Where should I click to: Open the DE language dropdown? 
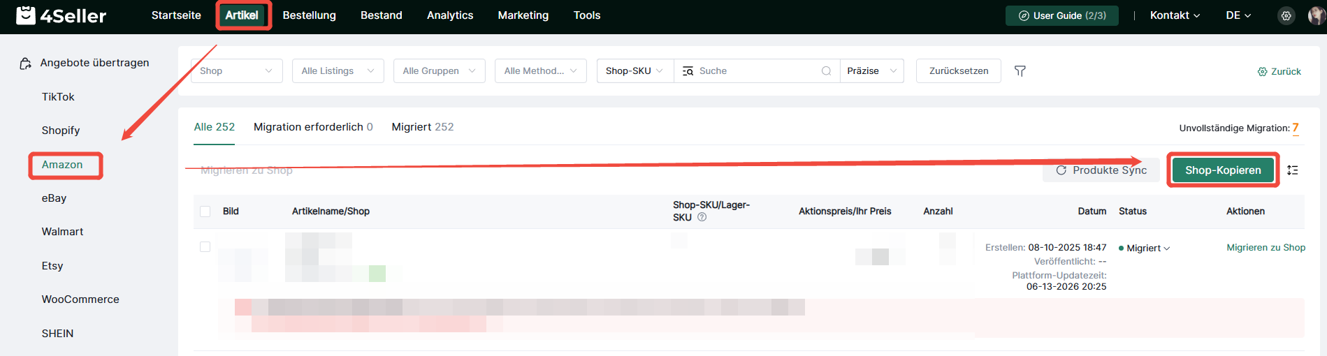(x=1238, y=15)
